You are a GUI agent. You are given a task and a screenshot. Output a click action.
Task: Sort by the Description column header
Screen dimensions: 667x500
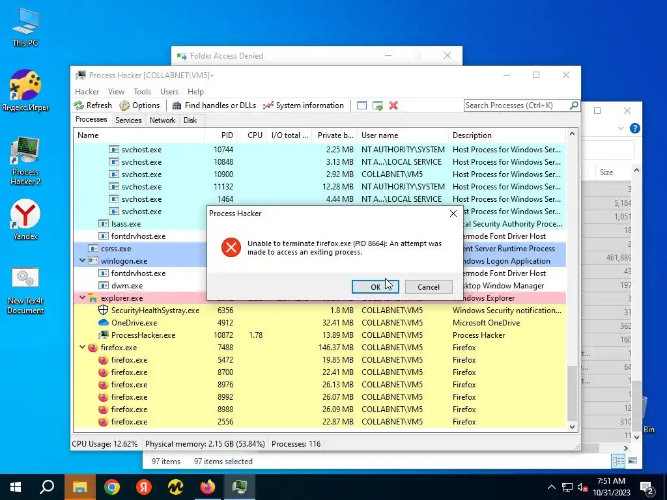pyautogui.click(x=507, y=135)
